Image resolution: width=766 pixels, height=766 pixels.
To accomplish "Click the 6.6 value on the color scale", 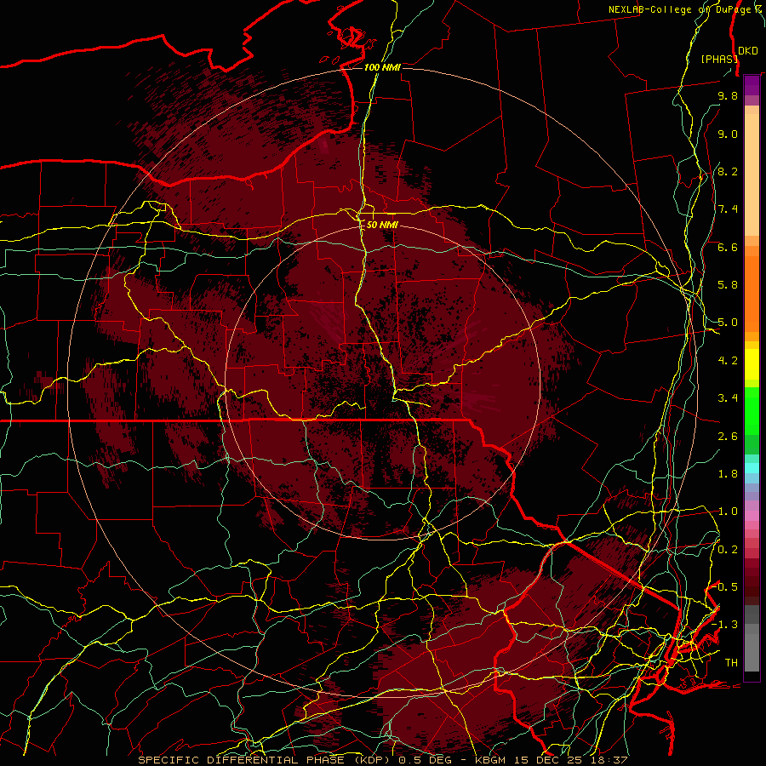I will pos(728,247).
